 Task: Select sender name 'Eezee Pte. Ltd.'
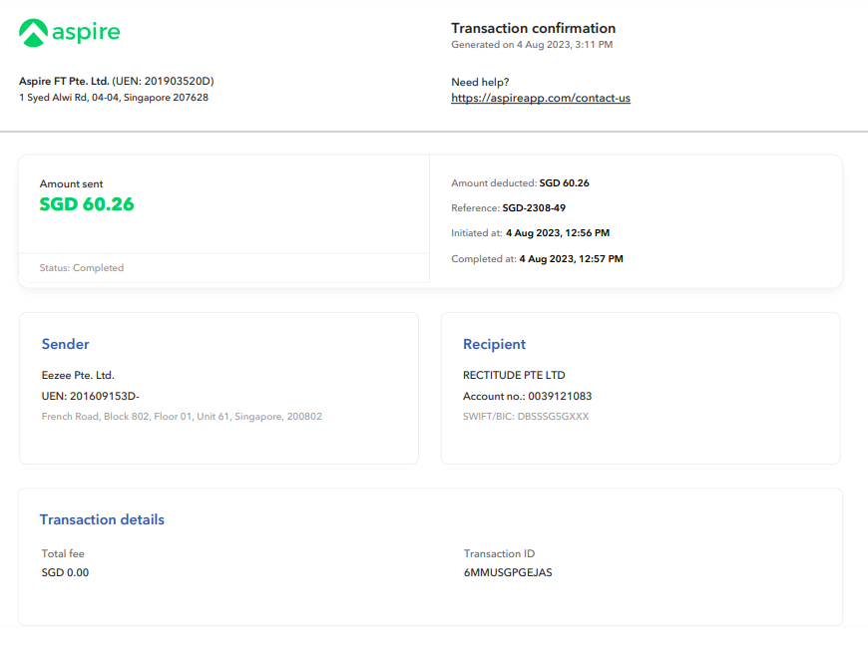(78, 375)
